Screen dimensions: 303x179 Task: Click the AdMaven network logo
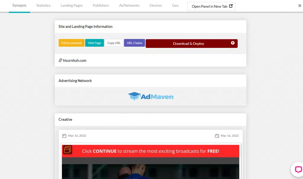click(151, 96)
